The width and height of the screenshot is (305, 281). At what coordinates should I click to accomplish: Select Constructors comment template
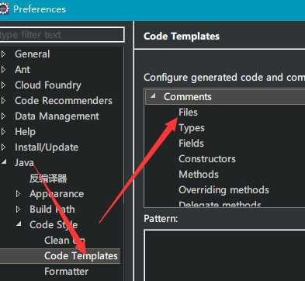click(207, 159)
